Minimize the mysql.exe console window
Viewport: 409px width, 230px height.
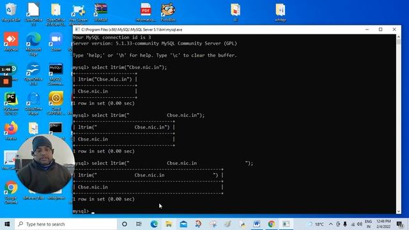[367, 29]
